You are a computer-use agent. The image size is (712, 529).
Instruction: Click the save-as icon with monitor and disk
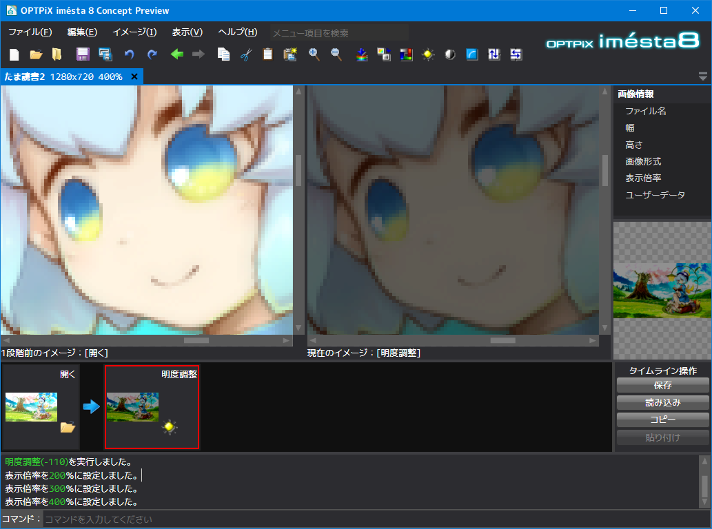point(105,55)
